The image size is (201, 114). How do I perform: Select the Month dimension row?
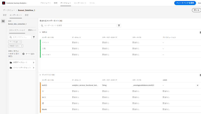point(121,109)
